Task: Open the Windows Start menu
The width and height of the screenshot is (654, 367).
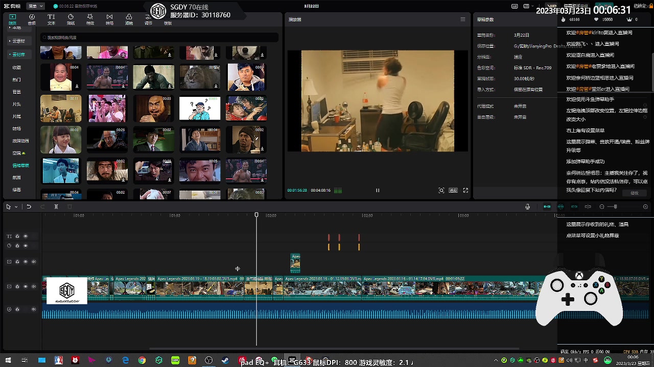Action: (7, 360)
